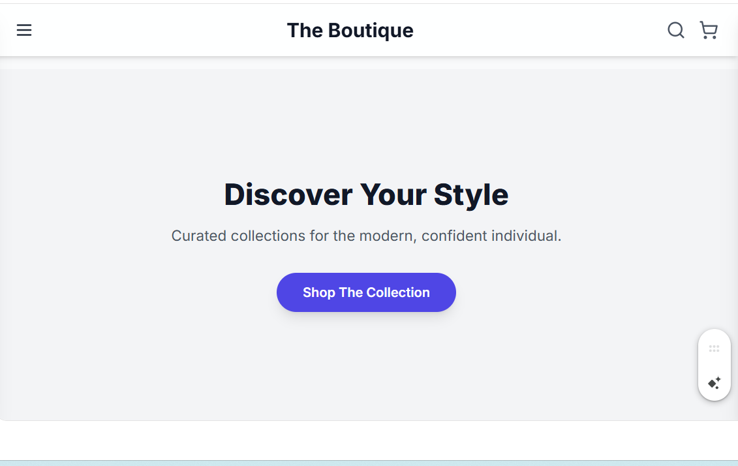This screenshot has height=466, width=738.
Task: Click the six-dot grip handle icon
Action: 714,349
